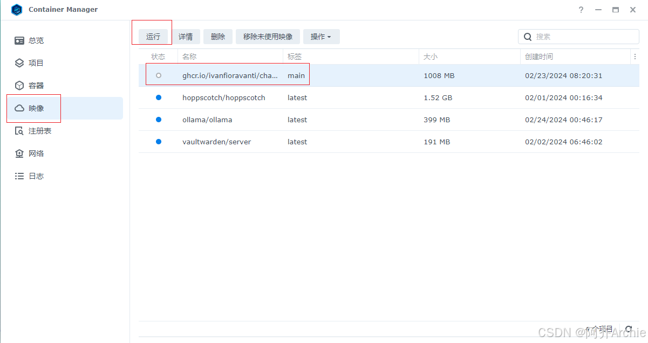The width and height of the screenshot is (648, 343).
Task: Click the Container Manager title
Action: coord(63,9)
